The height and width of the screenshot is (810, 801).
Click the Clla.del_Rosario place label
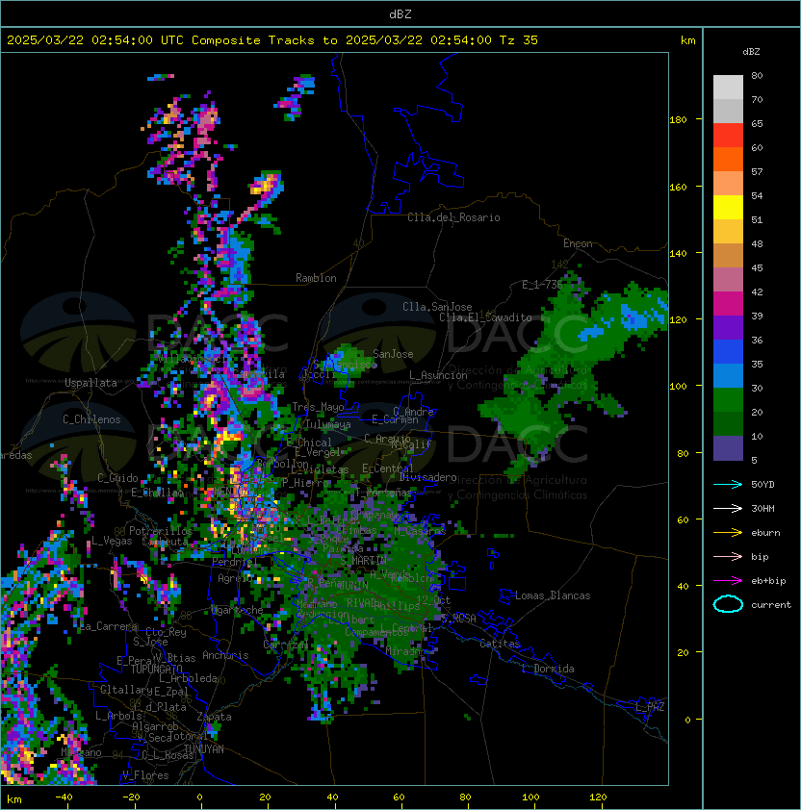[453, 217]
